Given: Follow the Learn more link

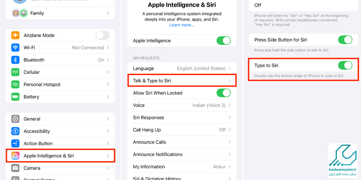Looking at the screenshot, I should 182,25.
